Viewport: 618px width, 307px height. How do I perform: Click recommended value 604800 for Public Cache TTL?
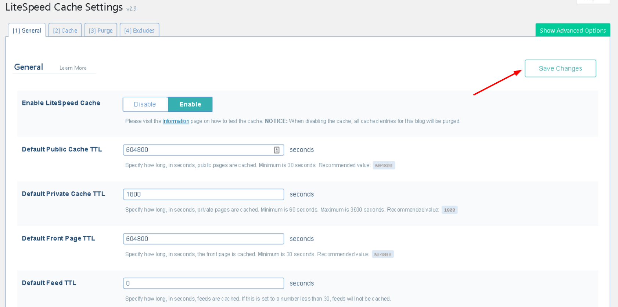pos(384,165)
